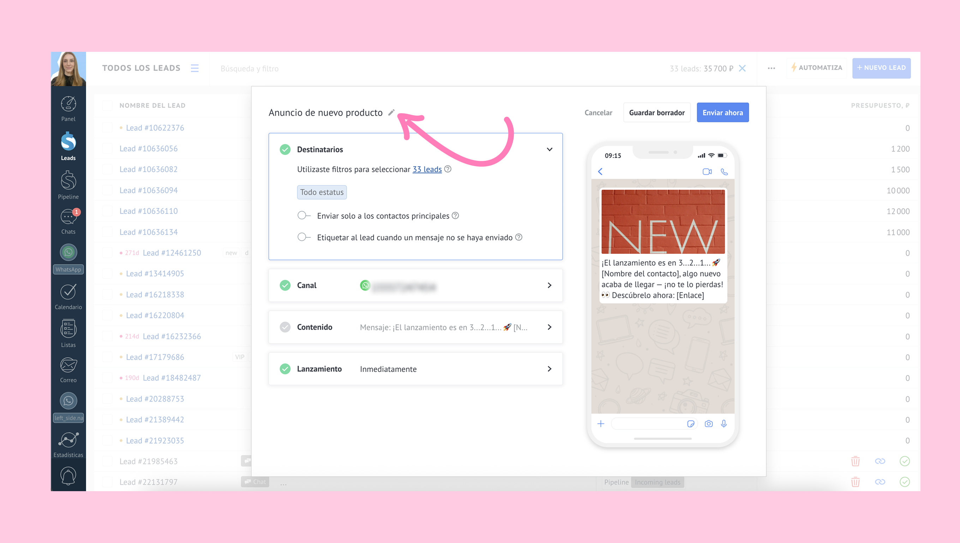The width and height of the screenshot is (960, 543).
Task: Click the + NUEVO LEAD button
Action: (881, 68)
